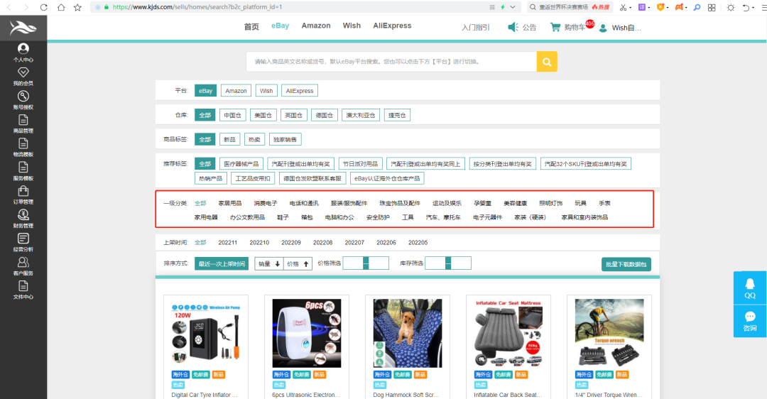Select listing month 202211

click(x=227, y=243)
